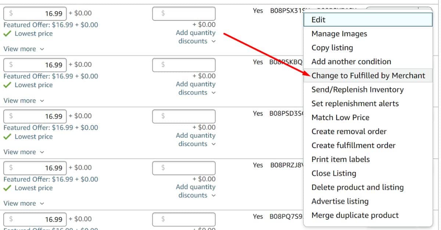This screenshot has width=441, height=230.
Task: Click the empty business price field in the B08PSD3S row
Action: (184, 116)
